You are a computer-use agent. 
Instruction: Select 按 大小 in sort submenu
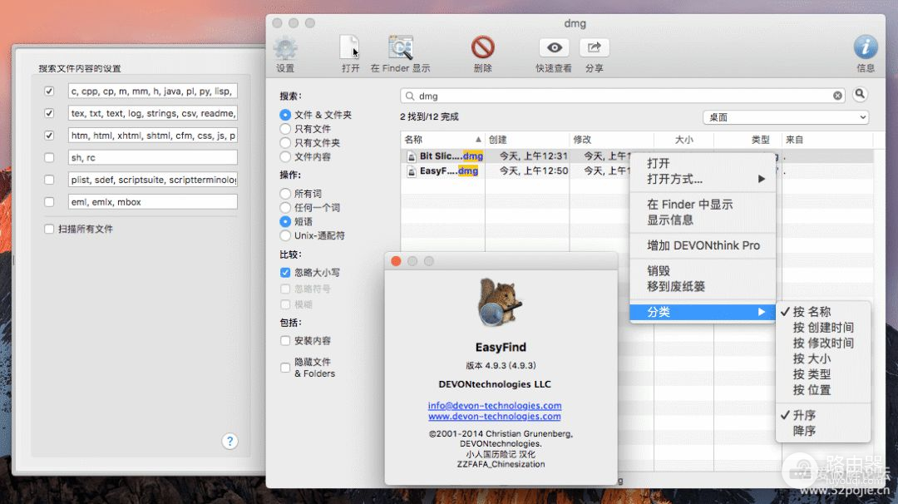pyautogui.click(x=812, y=358)
